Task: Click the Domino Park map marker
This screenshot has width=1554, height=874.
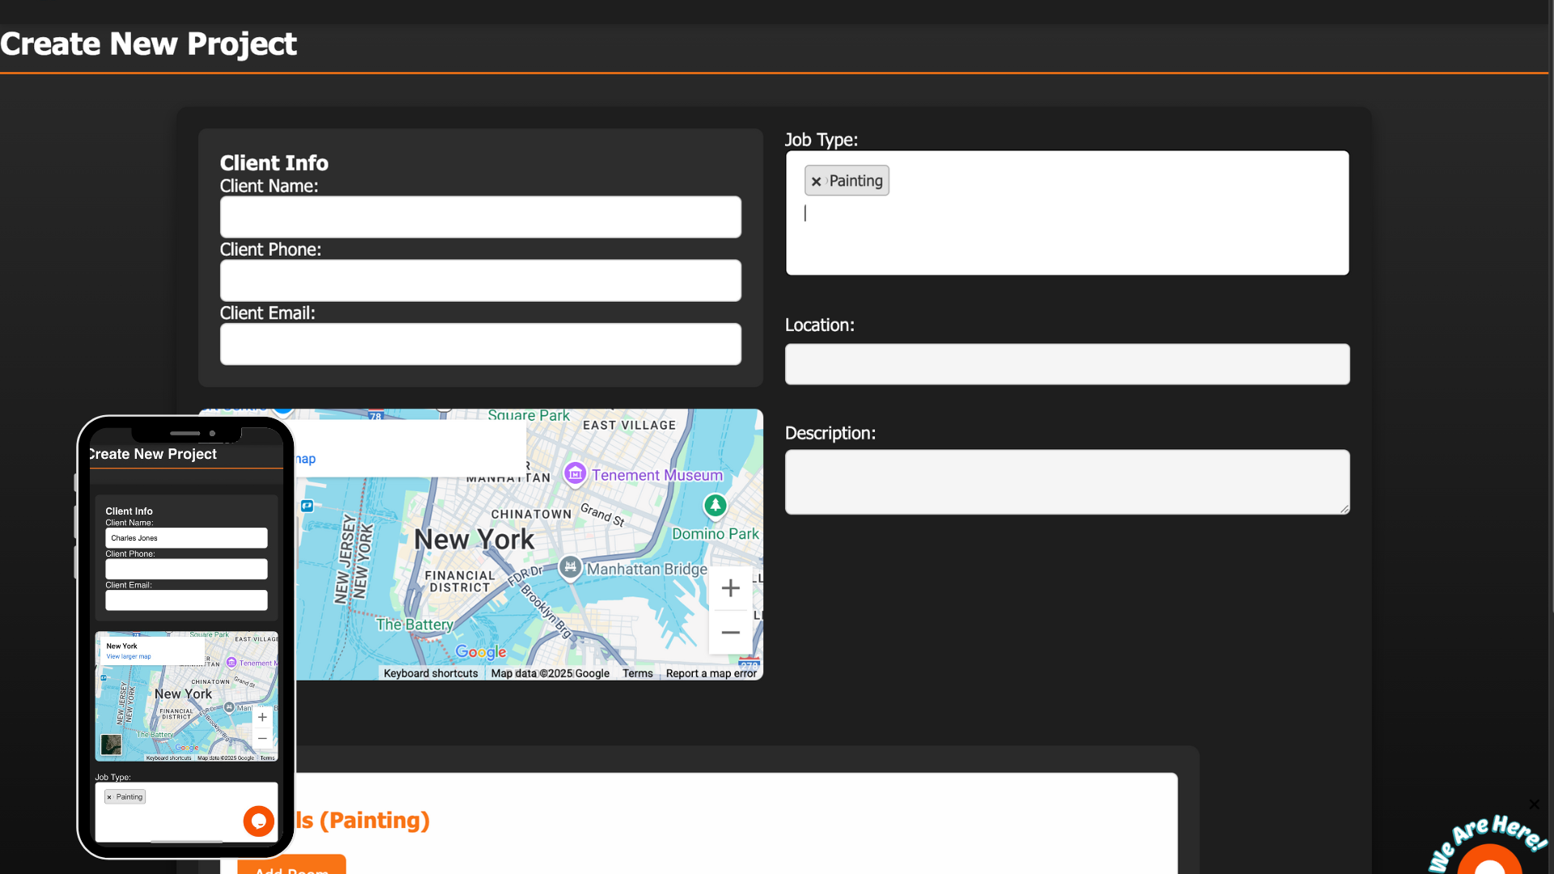Action: click(715, 506)
